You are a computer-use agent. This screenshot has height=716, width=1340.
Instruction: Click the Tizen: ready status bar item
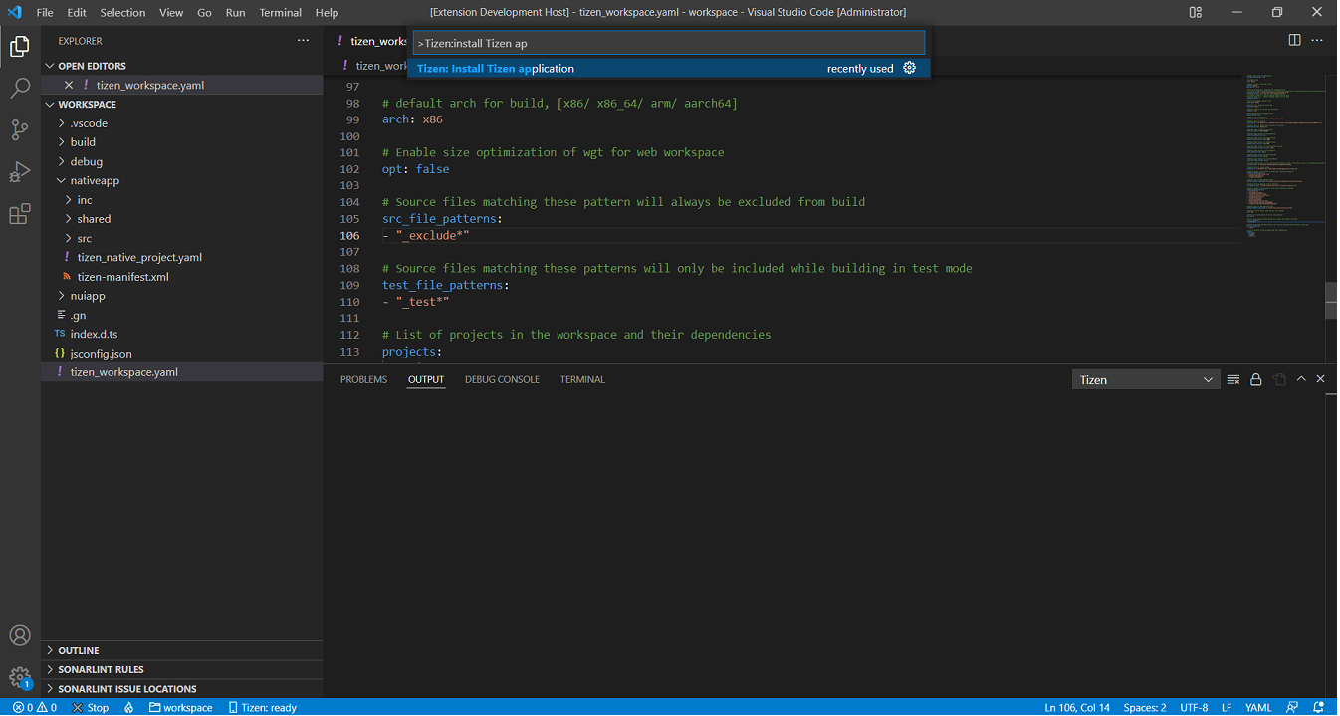pos(262,707)
